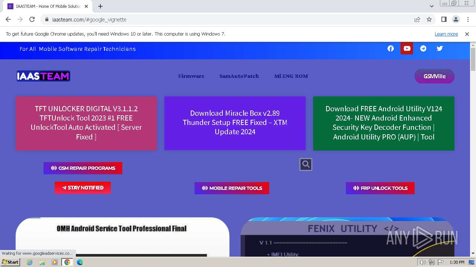This screenshot has width=476, height=267.
Task: Dismiss the Chrome update notification bar
Action: [x=467, y=34]
